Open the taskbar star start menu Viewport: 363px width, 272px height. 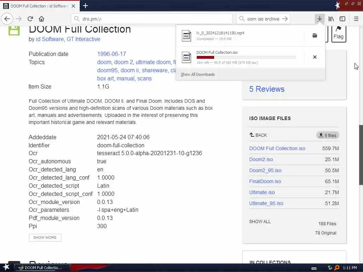click(6, 268)
